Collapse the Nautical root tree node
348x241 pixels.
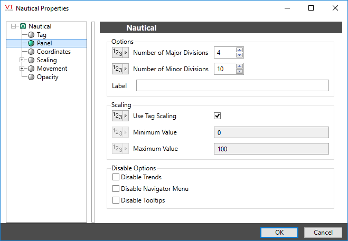coord(14,26)
